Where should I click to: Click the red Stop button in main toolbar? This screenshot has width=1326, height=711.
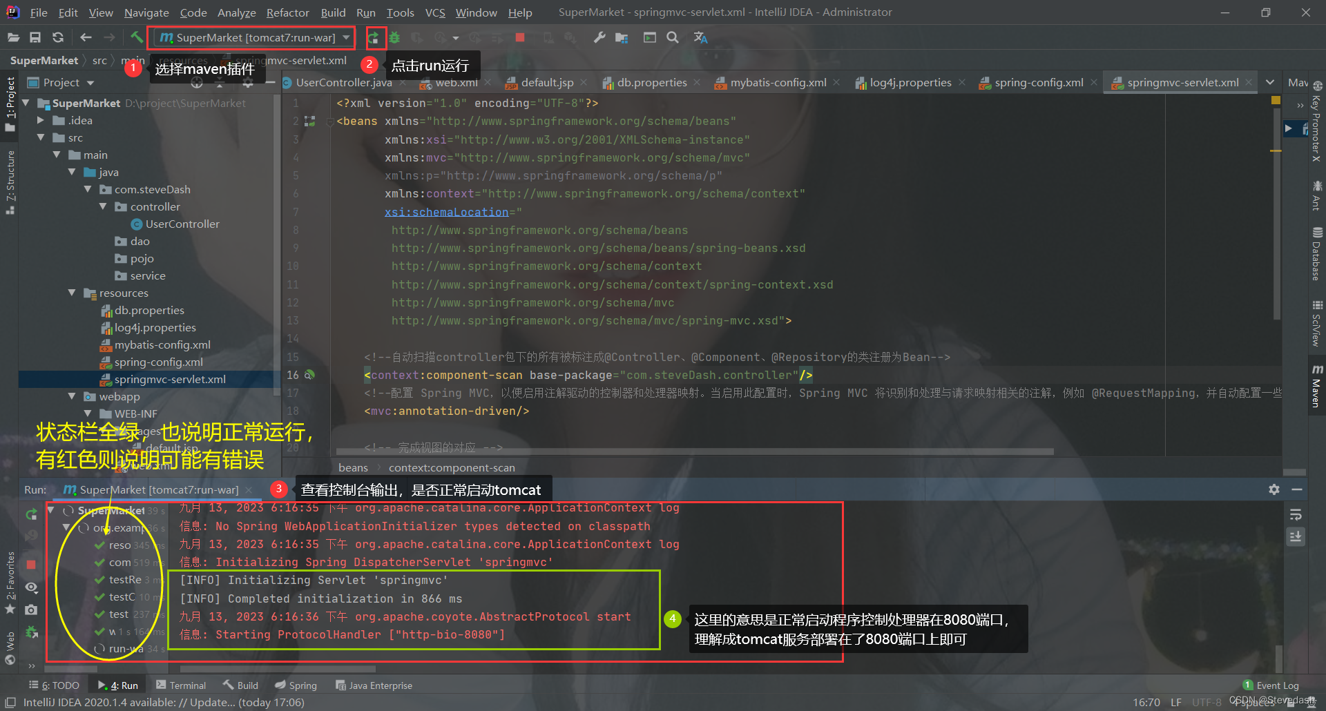(x=520, y=37)
